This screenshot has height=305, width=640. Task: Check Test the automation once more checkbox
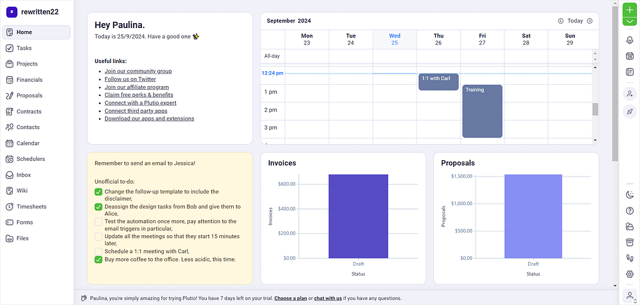98,221
